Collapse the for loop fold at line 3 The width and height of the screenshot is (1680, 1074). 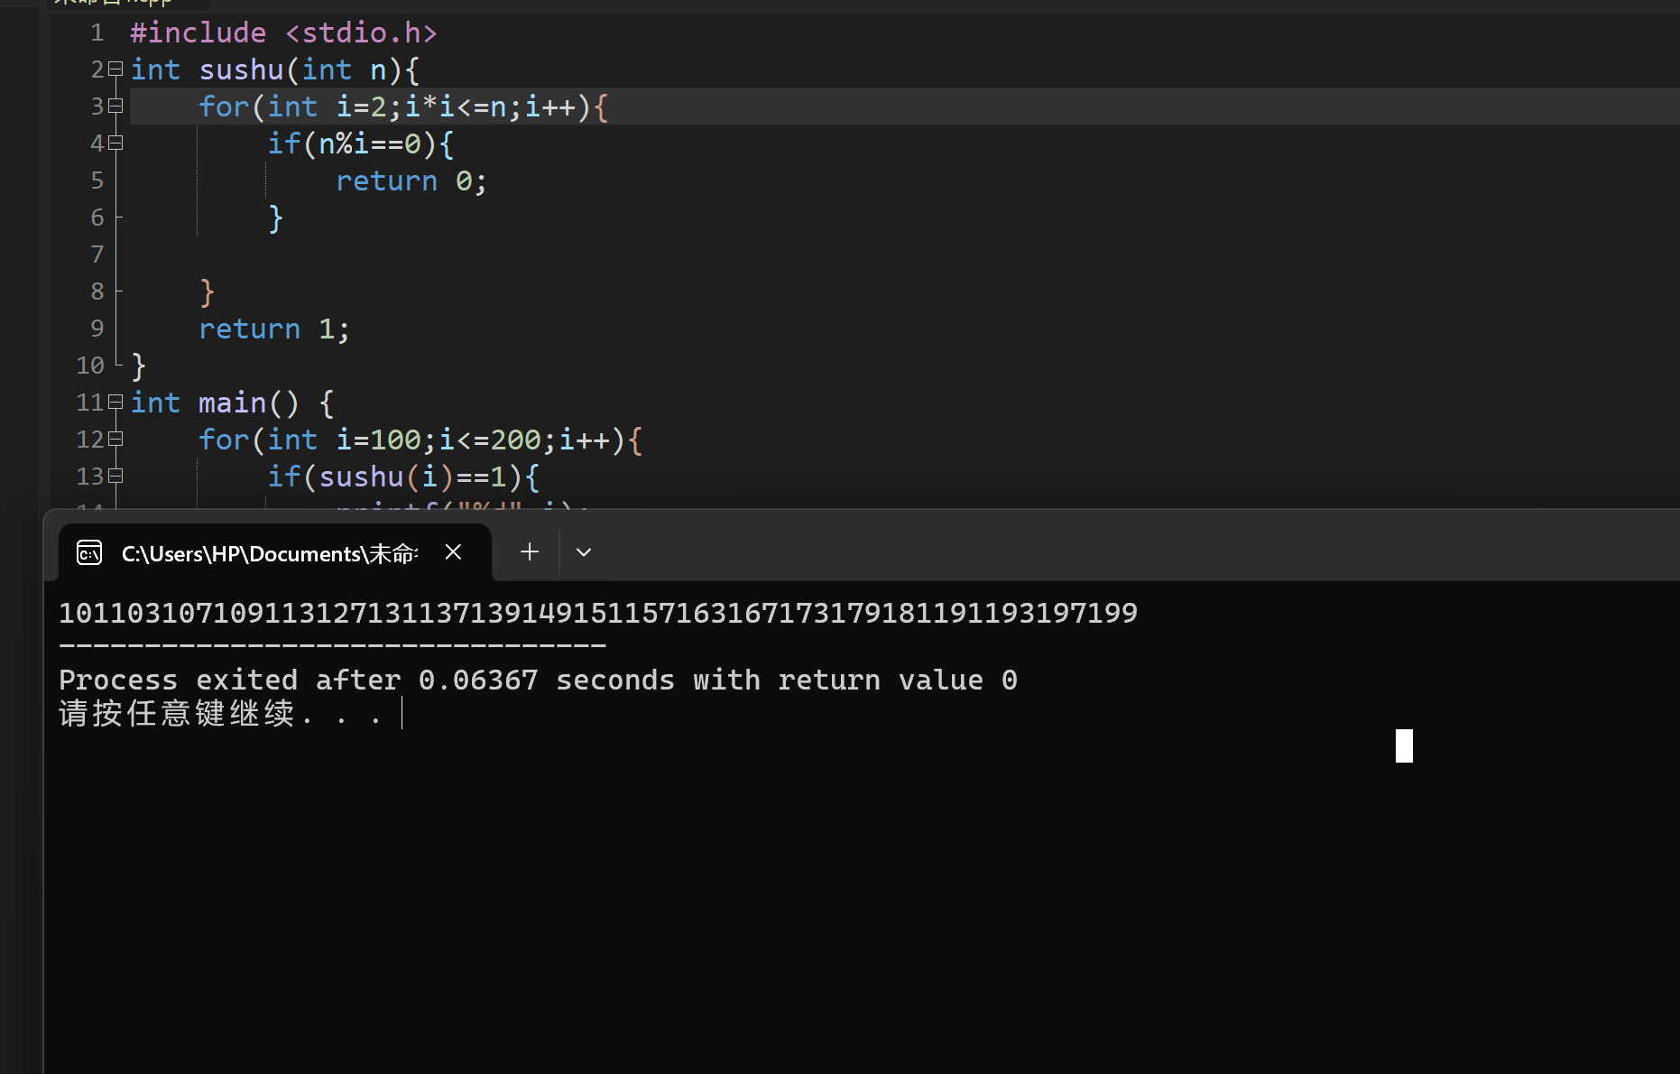click(x=115, y=106)
